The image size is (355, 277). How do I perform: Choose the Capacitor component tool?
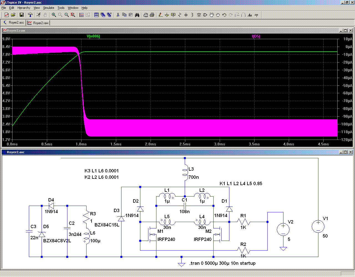186,15
